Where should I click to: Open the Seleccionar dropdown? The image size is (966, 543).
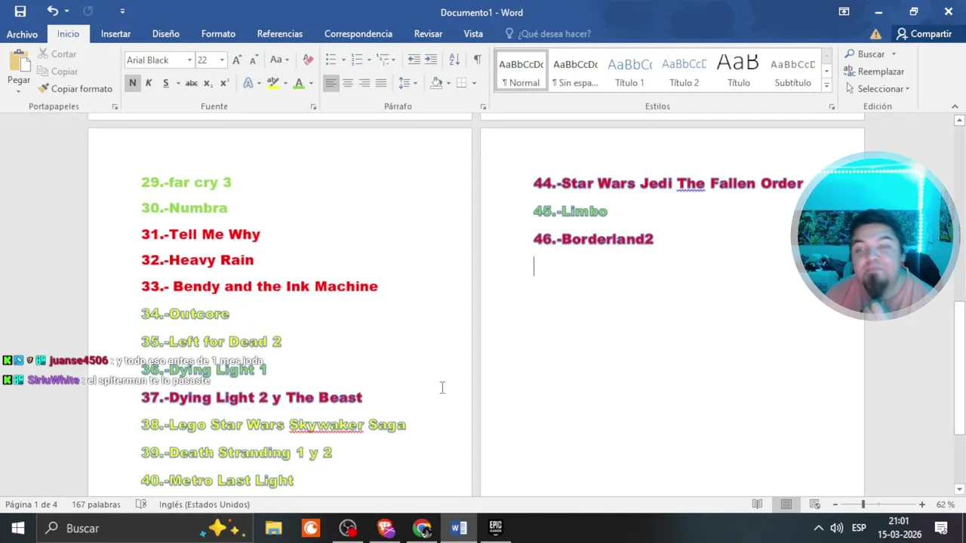click(878, 88)
